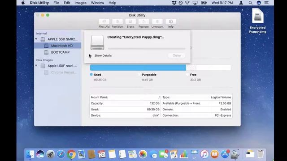The height and width of the screenshot is (161, 287).
Task: Open iTunes from the Dock
Action: coord(204,154)
